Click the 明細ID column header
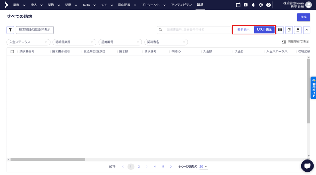Image resolution: width=316 pixels, height=175 pixels. point(176,51)
